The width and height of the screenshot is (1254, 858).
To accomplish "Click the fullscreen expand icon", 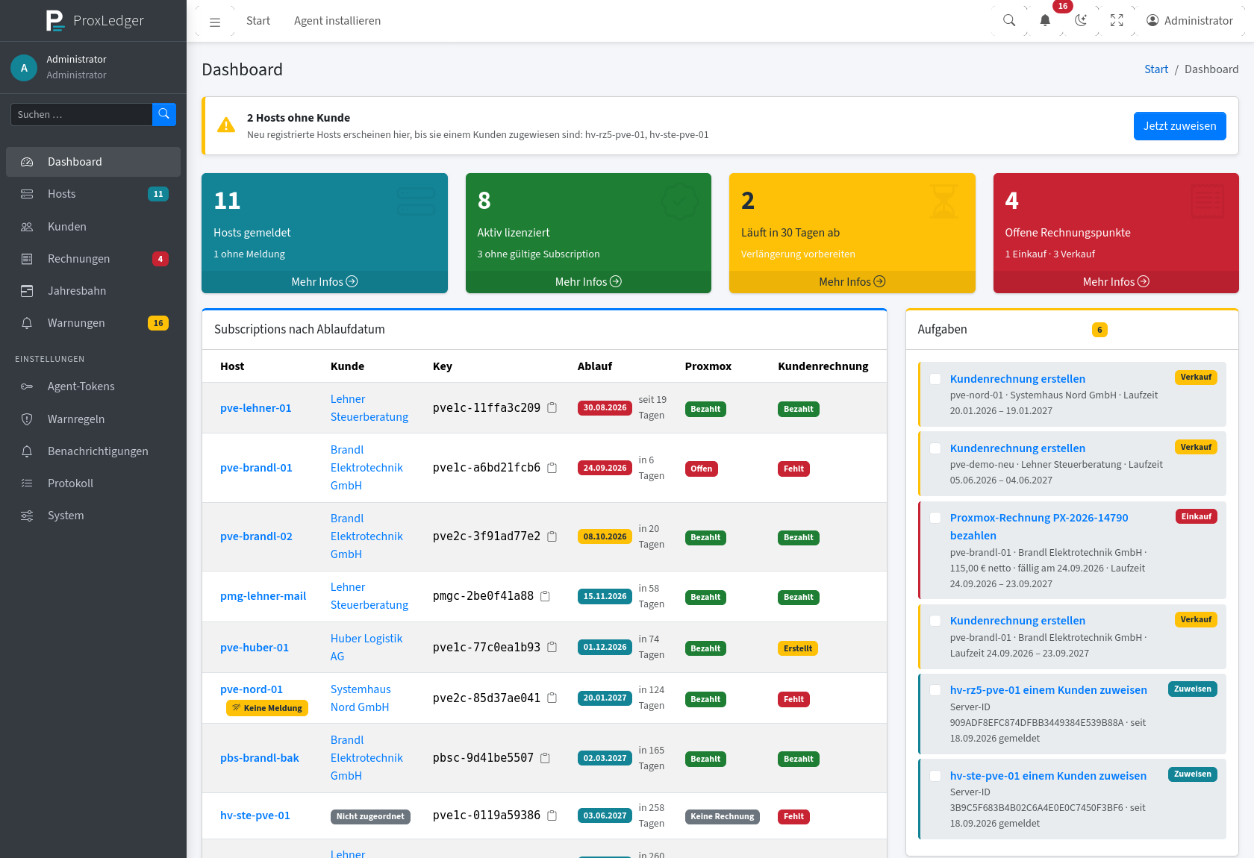I will point(1117,21).
